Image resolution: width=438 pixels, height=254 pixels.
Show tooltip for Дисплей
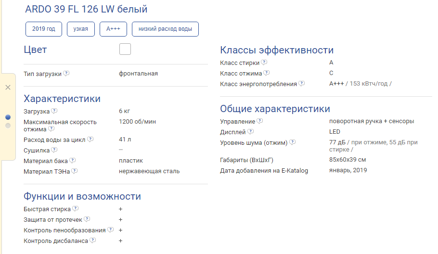251,131
